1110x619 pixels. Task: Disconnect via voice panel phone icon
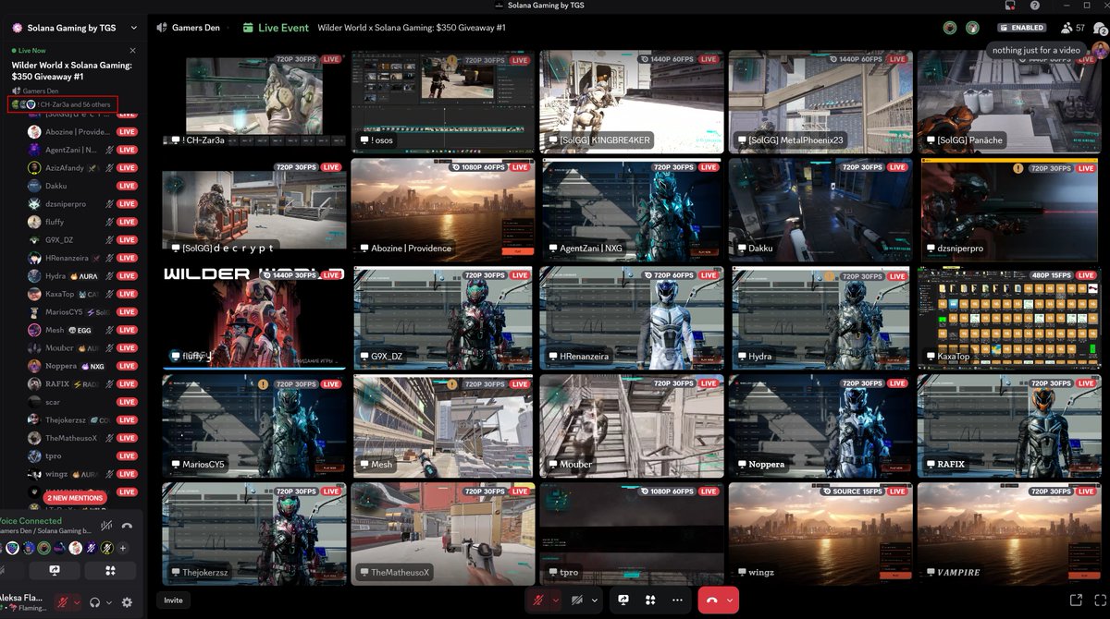click(127, 526)
